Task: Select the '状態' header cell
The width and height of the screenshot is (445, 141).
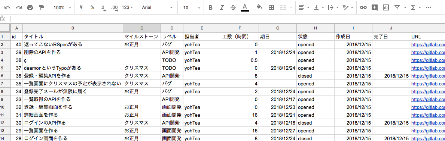Action: [315, 37]
